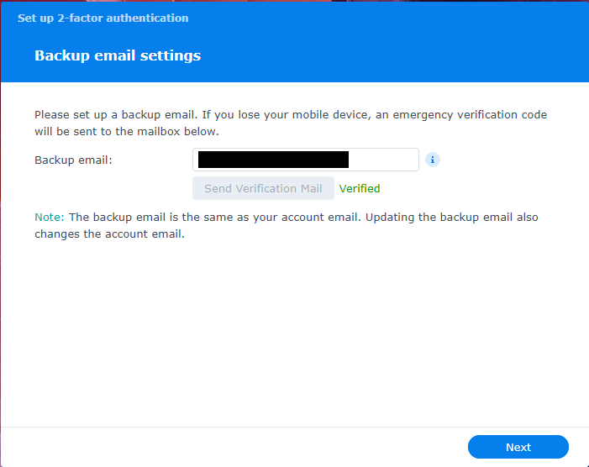The width and height of the screenshot is (589, 467).
Task: Click the green Verified status text
Action: coord(360,188)
